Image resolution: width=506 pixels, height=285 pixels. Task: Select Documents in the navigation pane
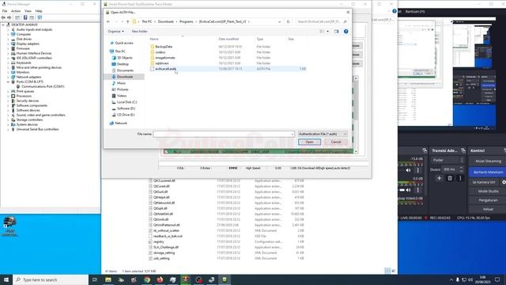click(125, 70)
